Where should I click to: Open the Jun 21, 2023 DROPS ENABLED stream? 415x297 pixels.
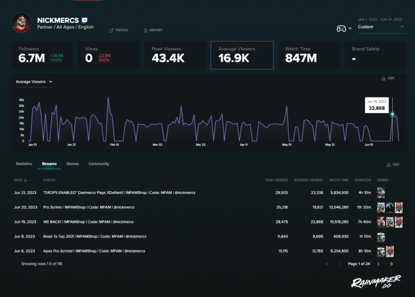pos(209,193)
